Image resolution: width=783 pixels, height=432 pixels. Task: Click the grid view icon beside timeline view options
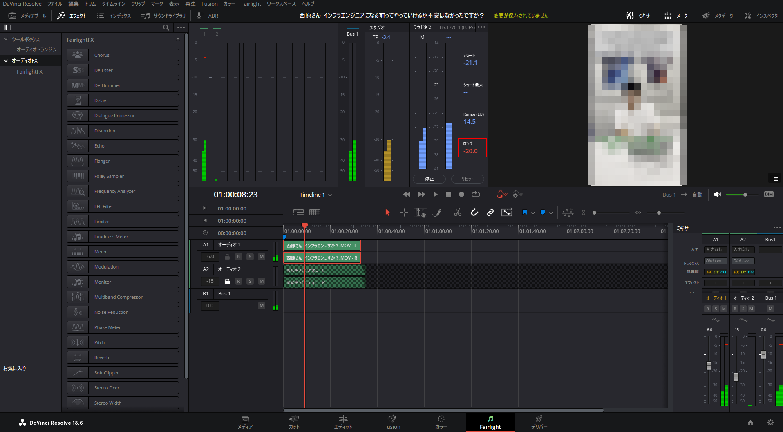[x=315, y=212]
